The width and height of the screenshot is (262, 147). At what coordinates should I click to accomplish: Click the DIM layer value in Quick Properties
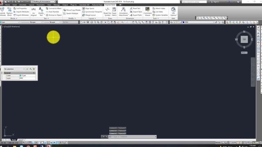click(27, 78)
